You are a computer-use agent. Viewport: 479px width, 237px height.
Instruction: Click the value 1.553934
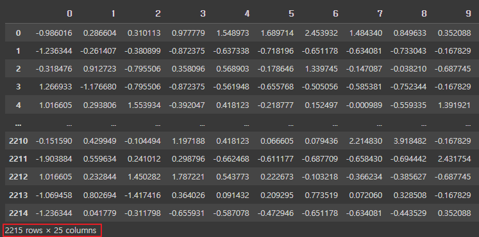tap(144, 105)
